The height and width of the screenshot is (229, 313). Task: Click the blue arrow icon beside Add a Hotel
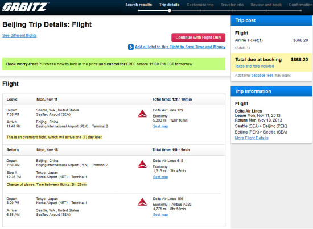coord(131,47)
